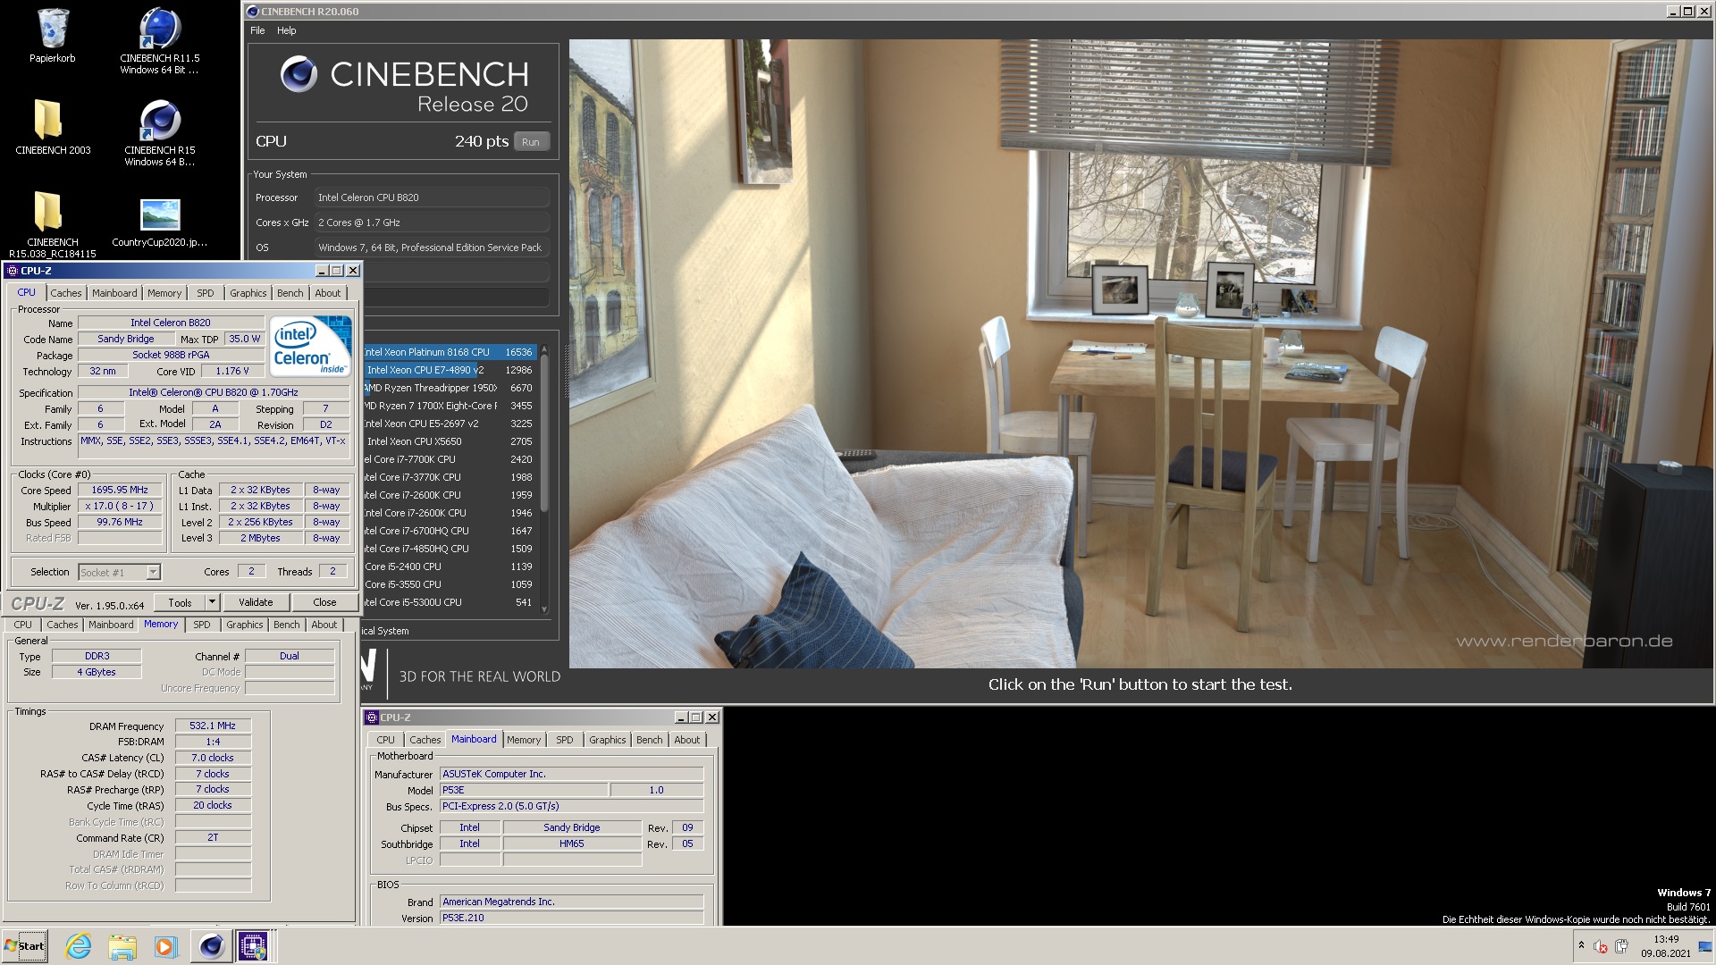Image resolution: width=1716 pixels, height=965 pixels.
Task: Open the CINEBENCH 2003 folder
Action: tap(53, 127)
